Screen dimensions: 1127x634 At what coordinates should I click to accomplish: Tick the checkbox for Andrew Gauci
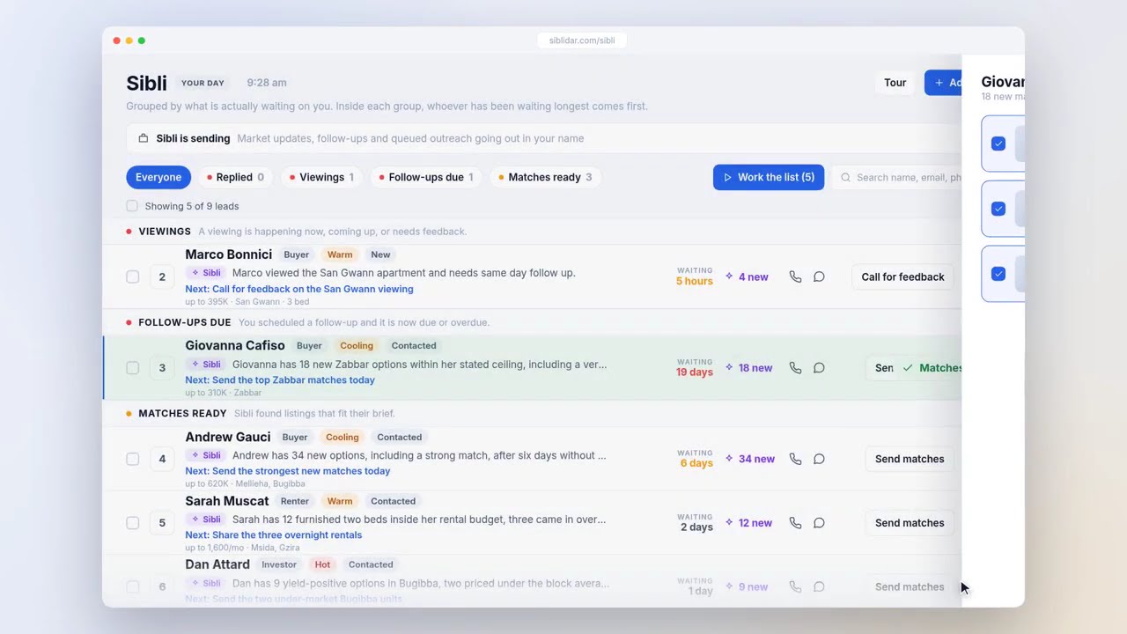(132, 459)
